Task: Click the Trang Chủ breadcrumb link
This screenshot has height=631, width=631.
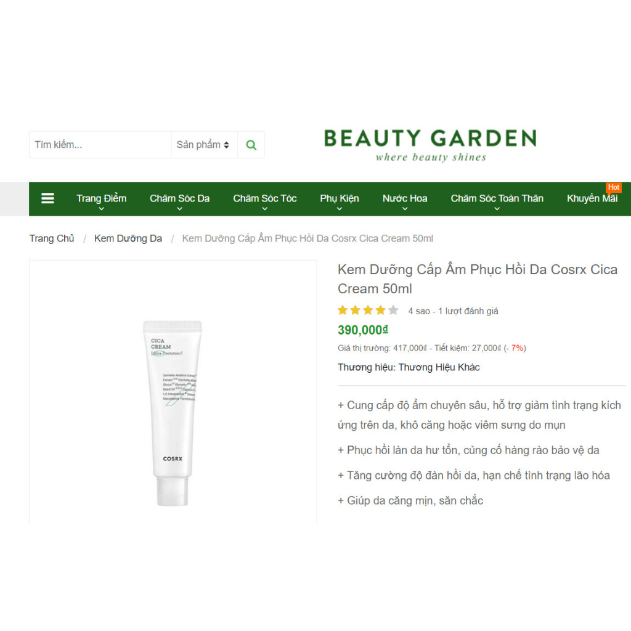Action: pos(52,238)
